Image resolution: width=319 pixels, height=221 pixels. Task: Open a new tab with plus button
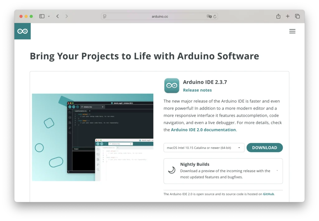coord(288,16)
